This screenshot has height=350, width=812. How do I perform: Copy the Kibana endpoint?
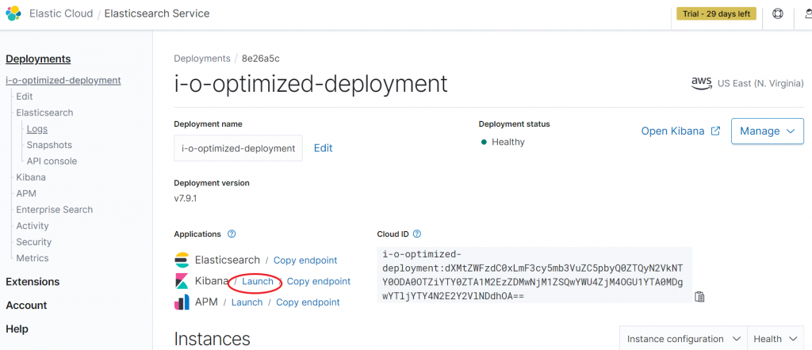[x=319, y=281]
